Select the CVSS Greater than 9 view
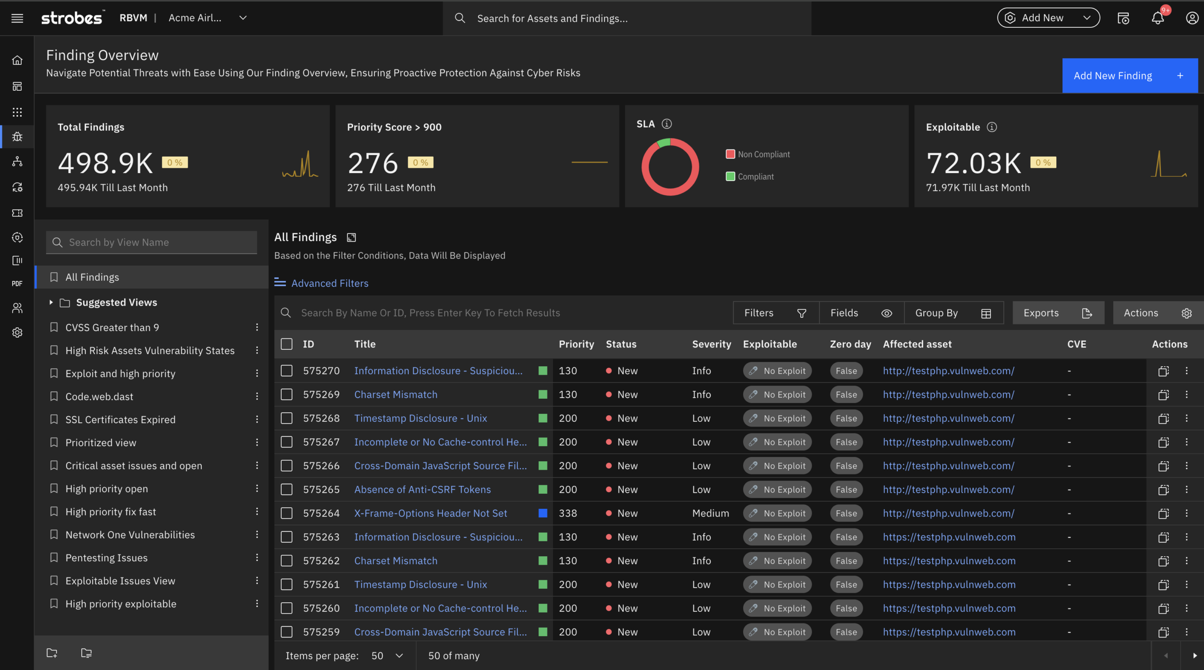This screenshot has width=1204, height=670. [112, 327]
